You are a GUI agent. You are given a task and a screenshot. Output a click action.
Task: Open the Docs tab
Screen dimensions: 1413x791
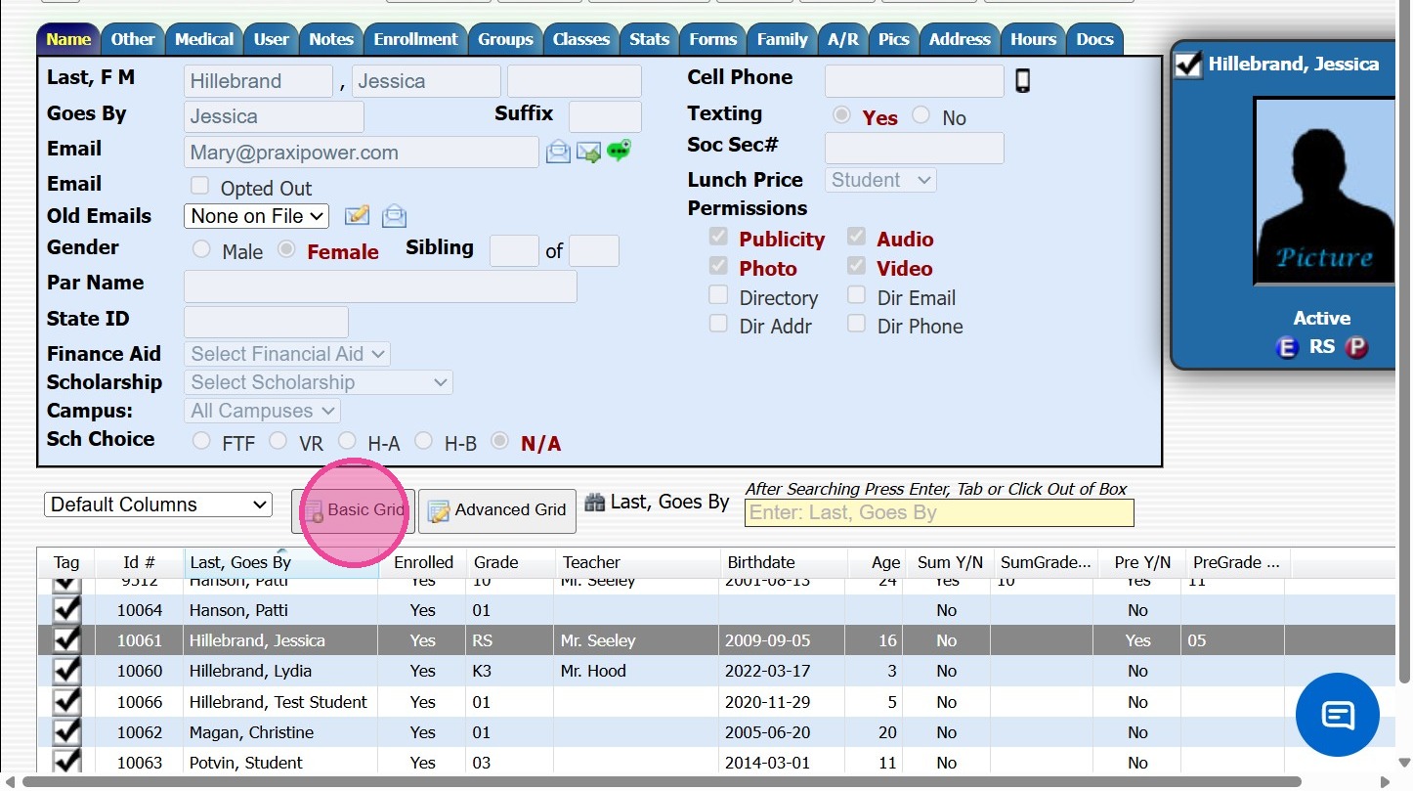point(1094,39)
